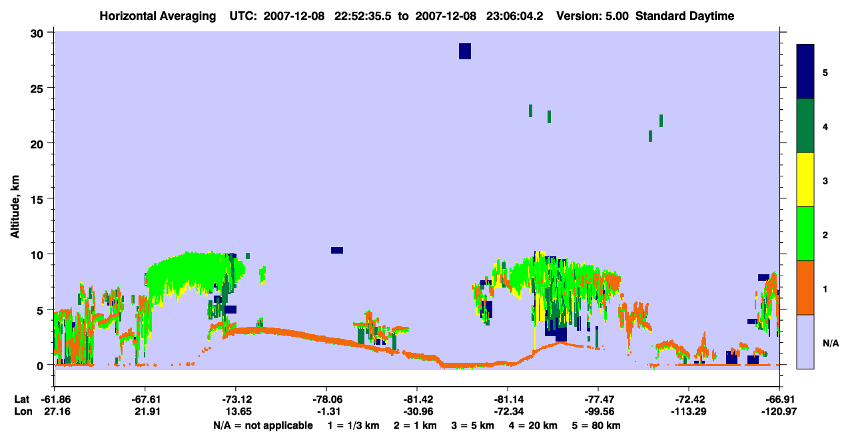Click latitude value '-77.47'
The image size is (866, 444).
click(598, 399)
